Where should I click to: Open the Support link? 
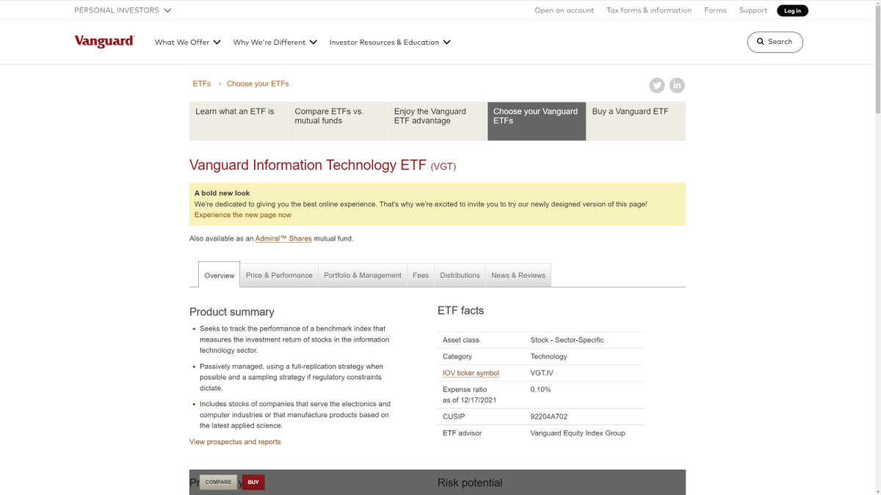[753, 10]
